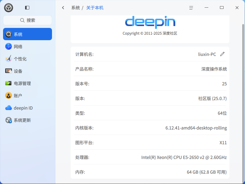Click the 账户 user icon
Viewport: 245px width, 184px height.
coord(9,95)
